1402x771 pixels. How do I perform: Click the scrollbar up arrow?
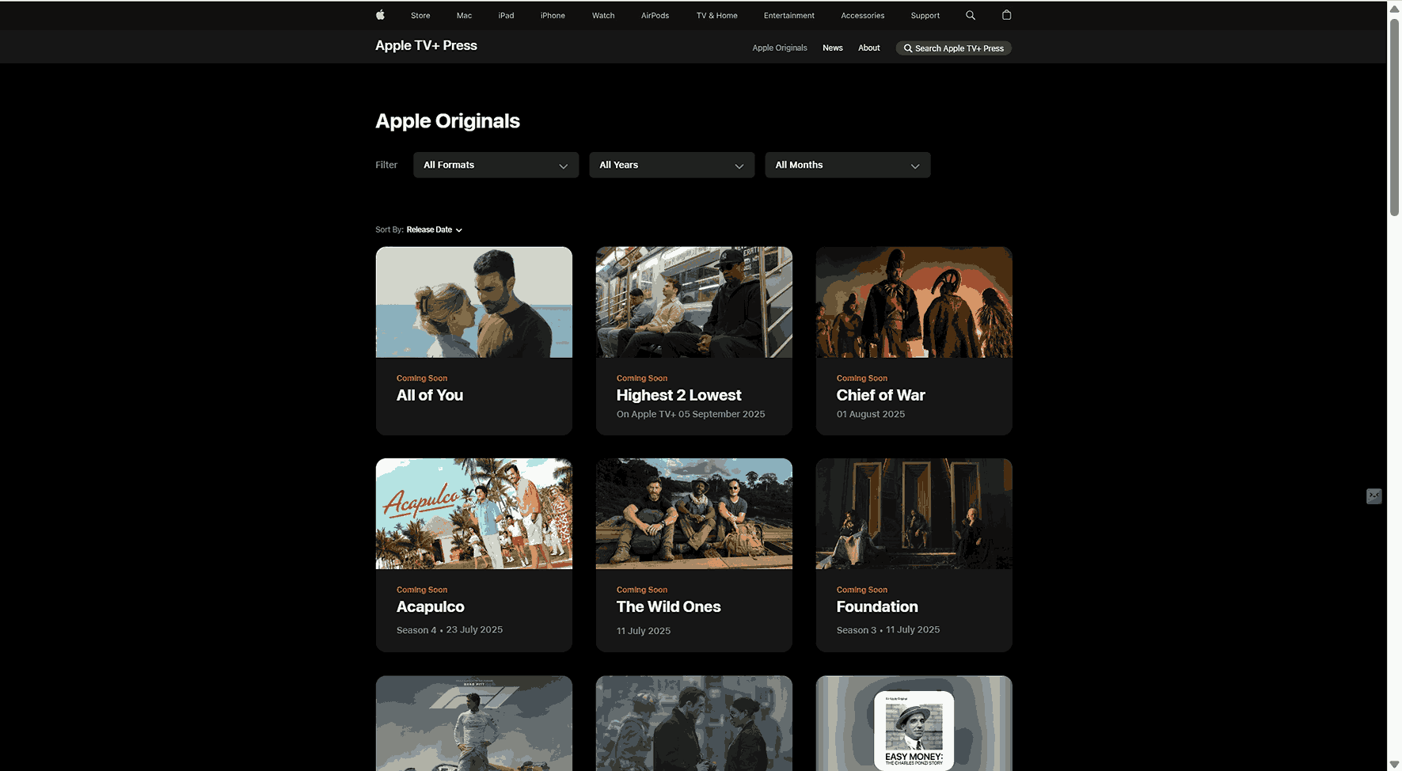point(1395,9)
